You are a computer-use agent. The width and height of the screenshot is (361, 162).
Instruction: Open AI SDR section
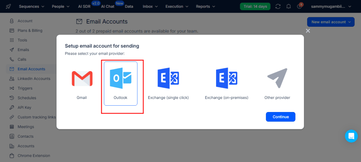84,6
